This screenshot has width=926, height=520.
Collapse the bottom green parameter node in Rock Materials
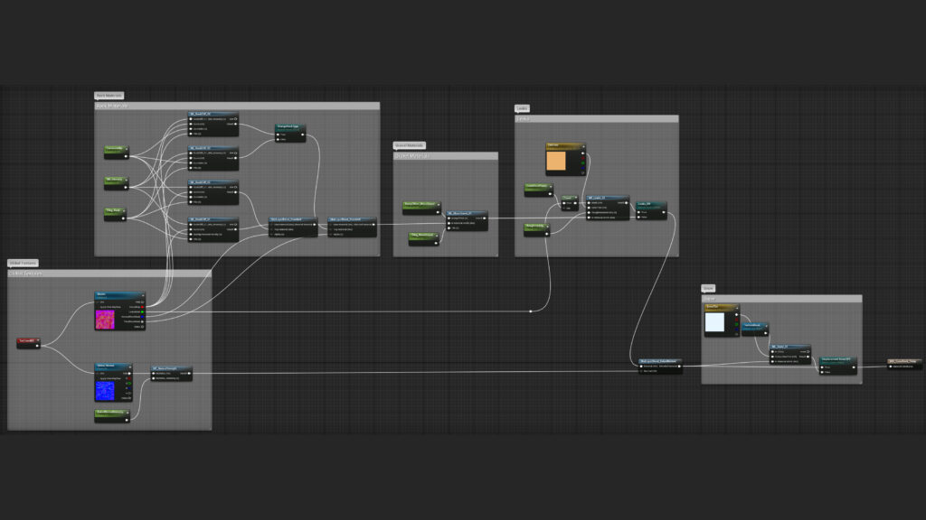pyautogui.click(x=123, y=211)
